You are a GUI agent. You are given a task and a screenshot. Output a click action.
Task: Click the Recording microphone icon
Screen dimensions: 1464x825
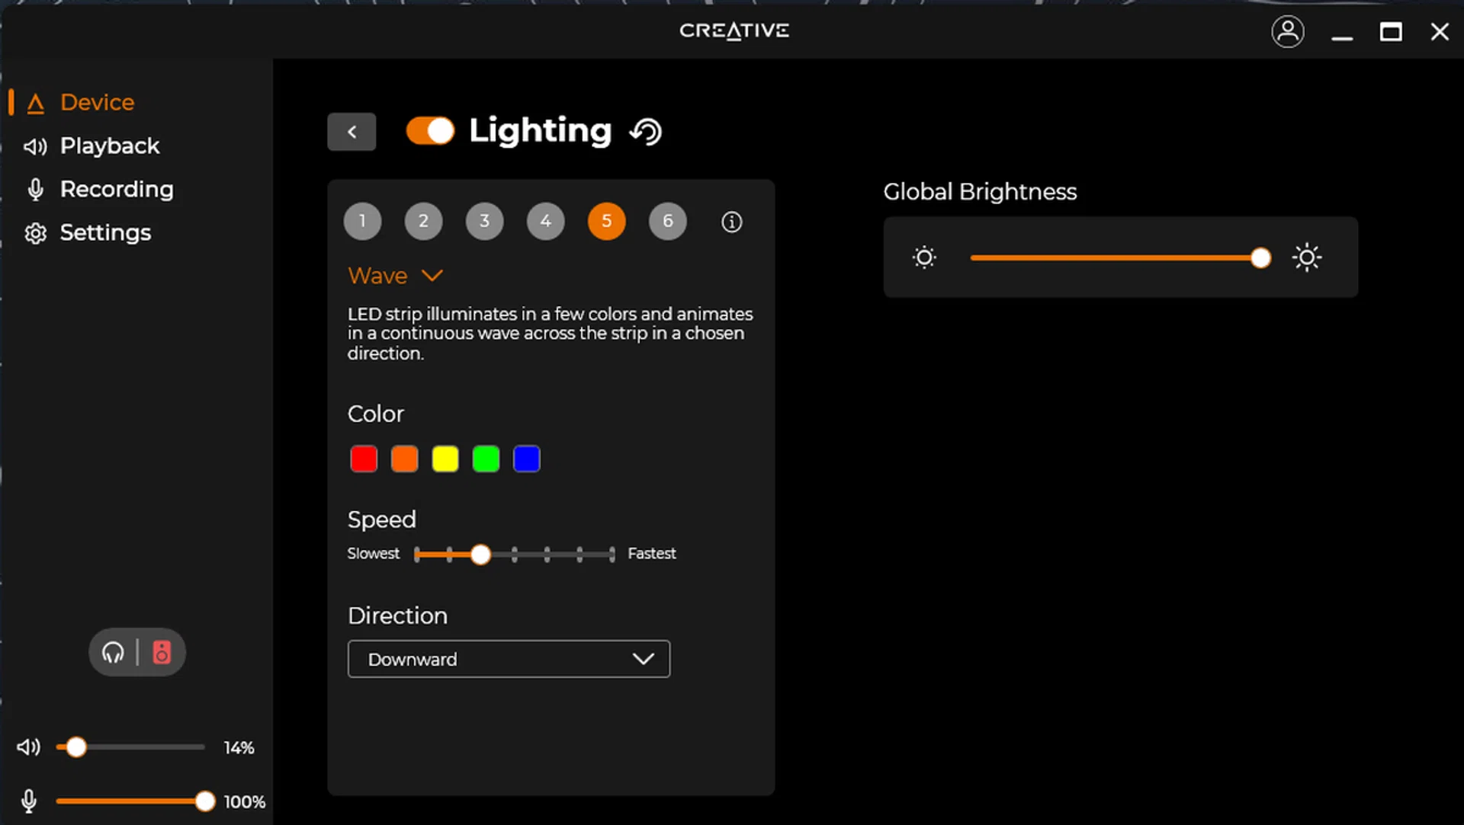click(x=35, y=189)
